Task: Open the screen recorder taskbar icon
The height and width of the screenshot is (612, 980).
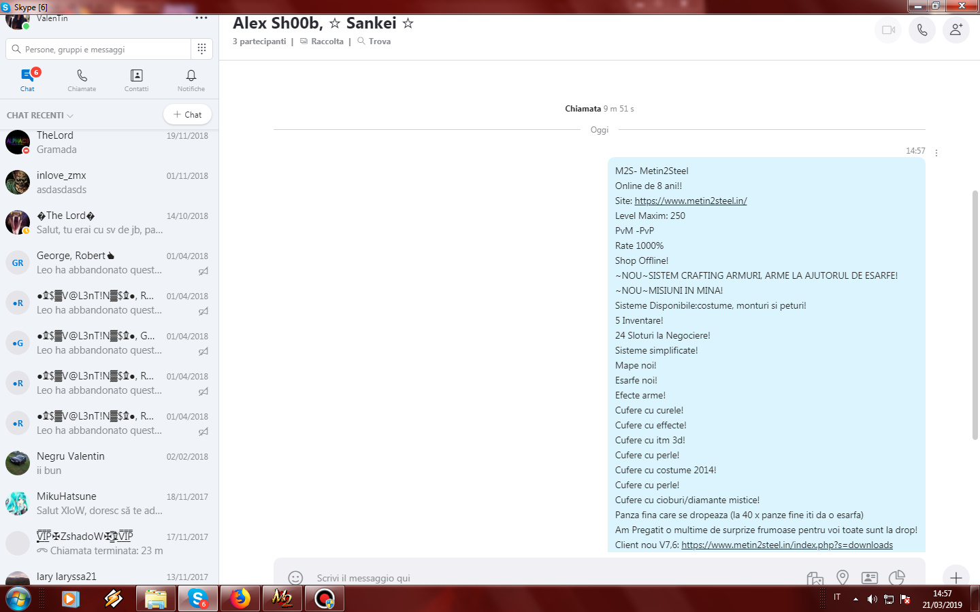Action: tap(325, 599)
